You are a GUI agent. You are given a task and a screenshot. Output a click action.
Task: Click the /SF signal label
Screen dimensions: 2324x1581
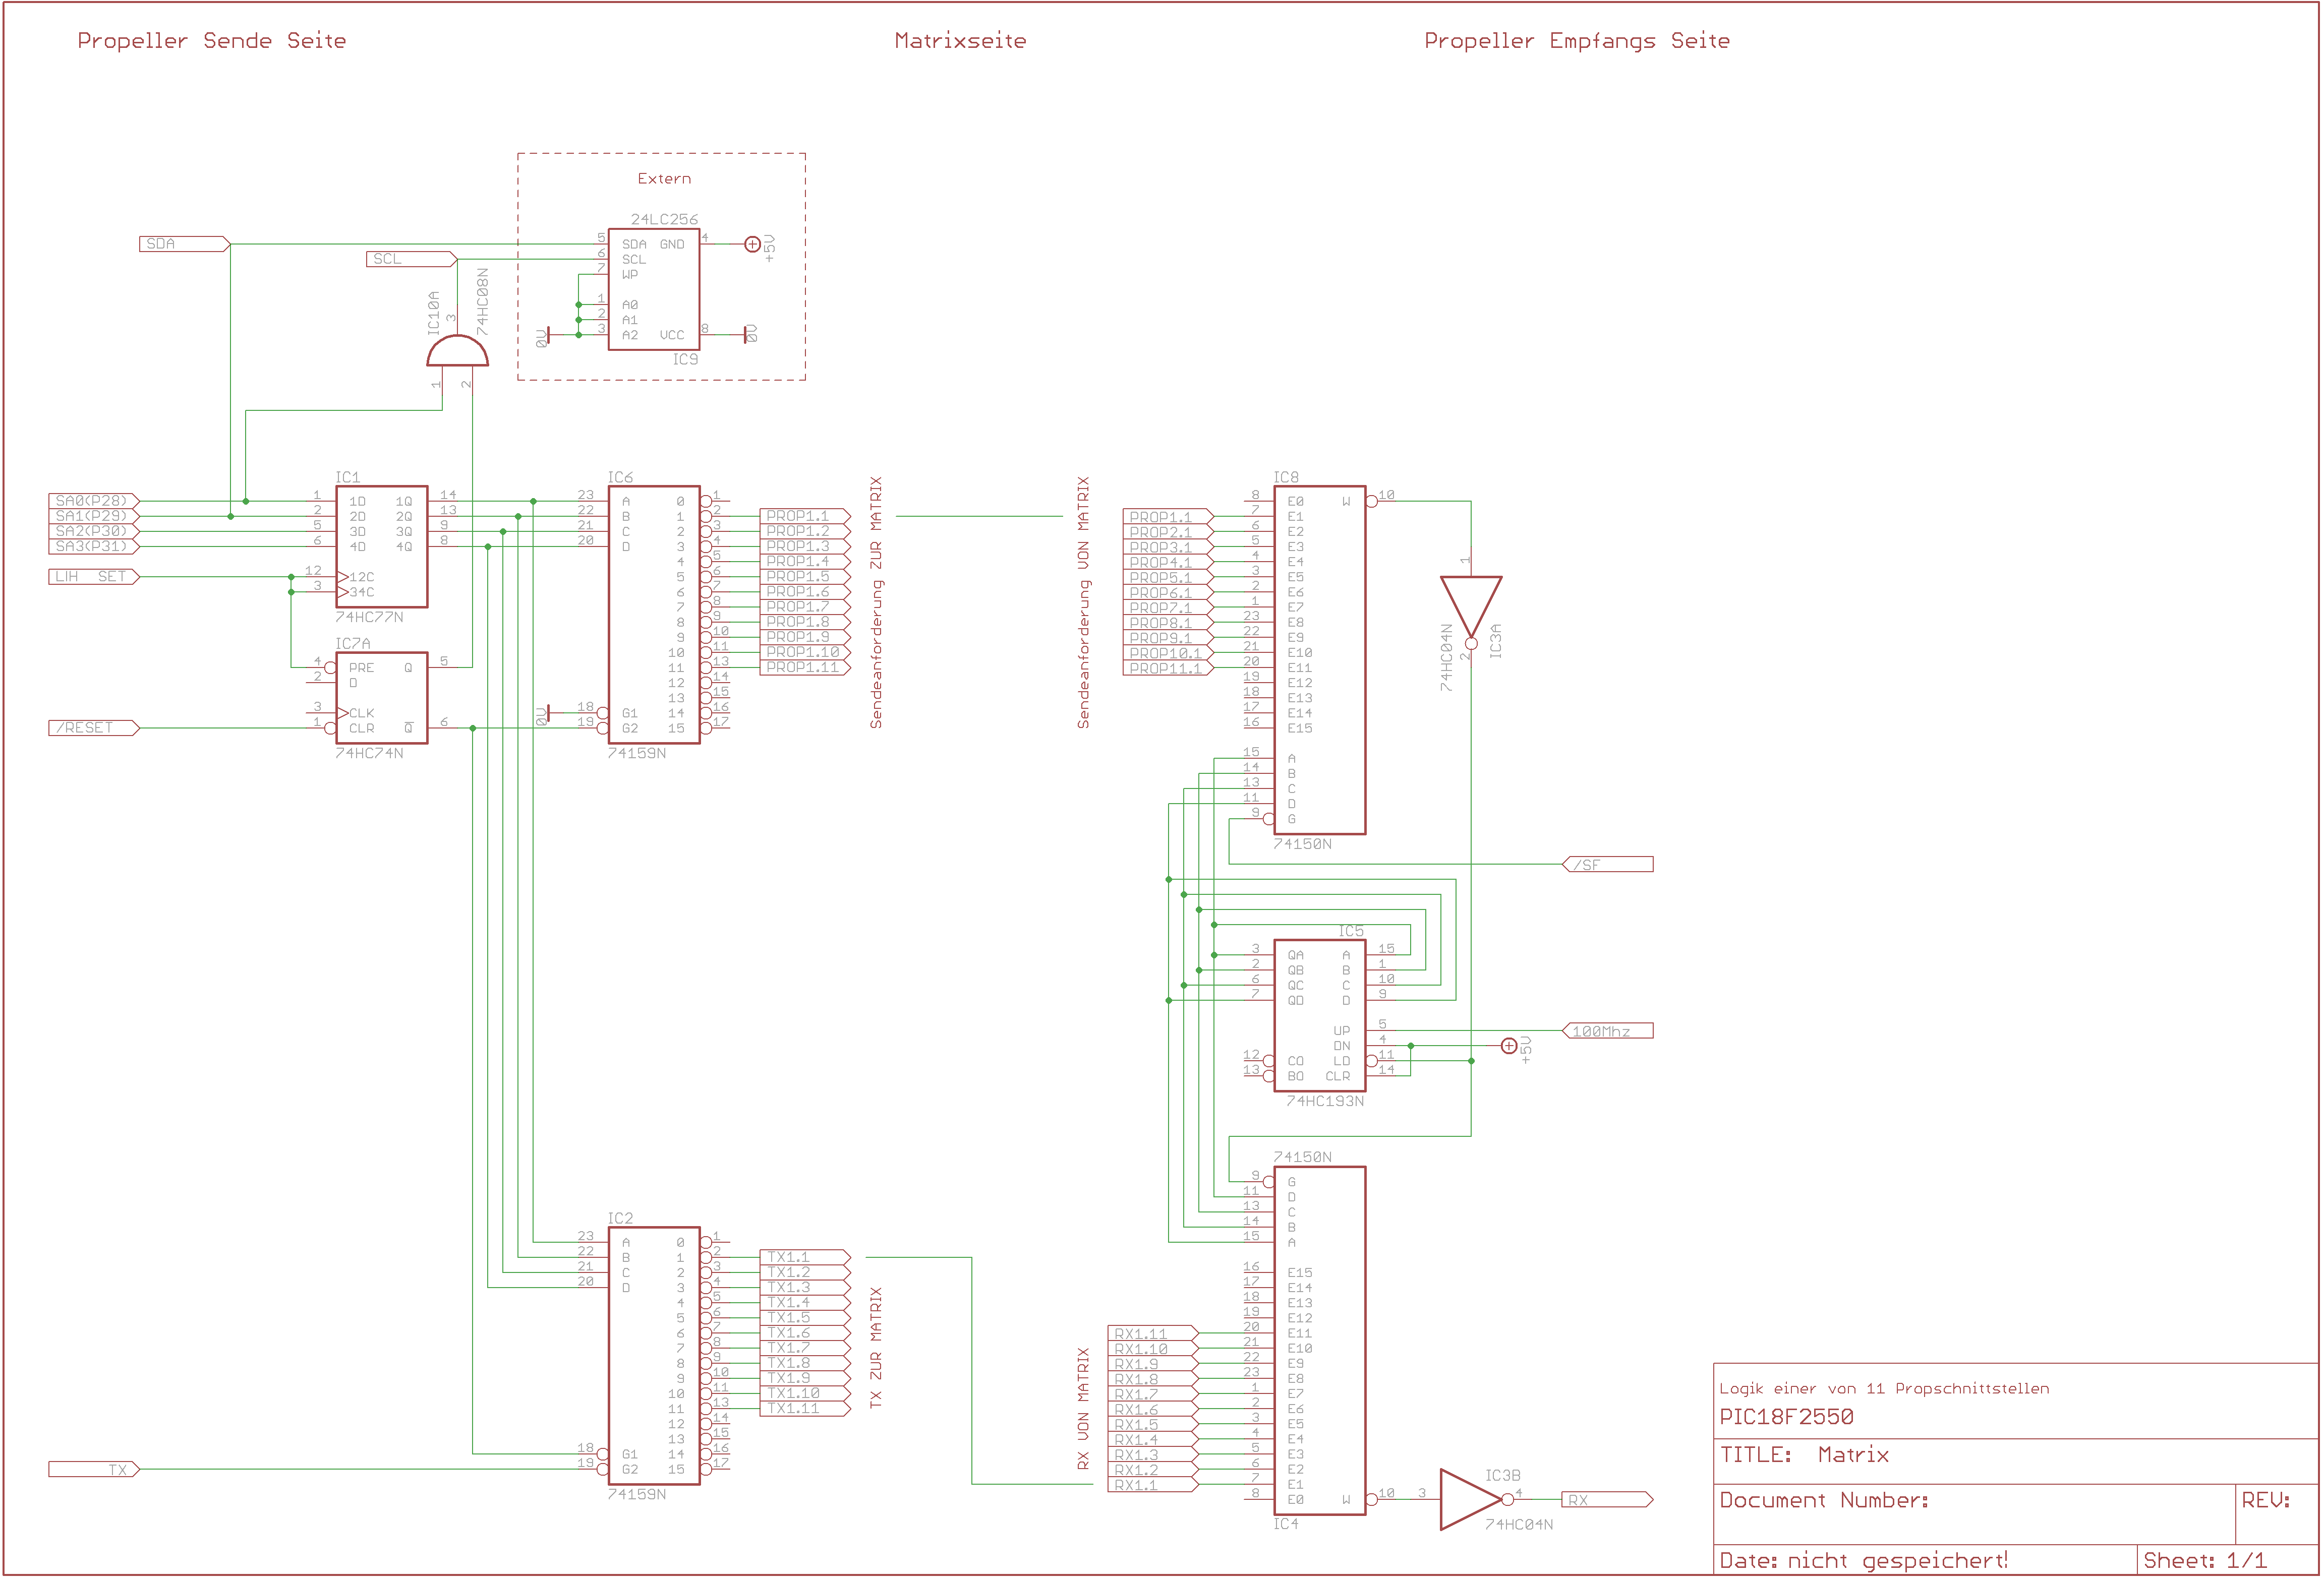[1607, 865]
